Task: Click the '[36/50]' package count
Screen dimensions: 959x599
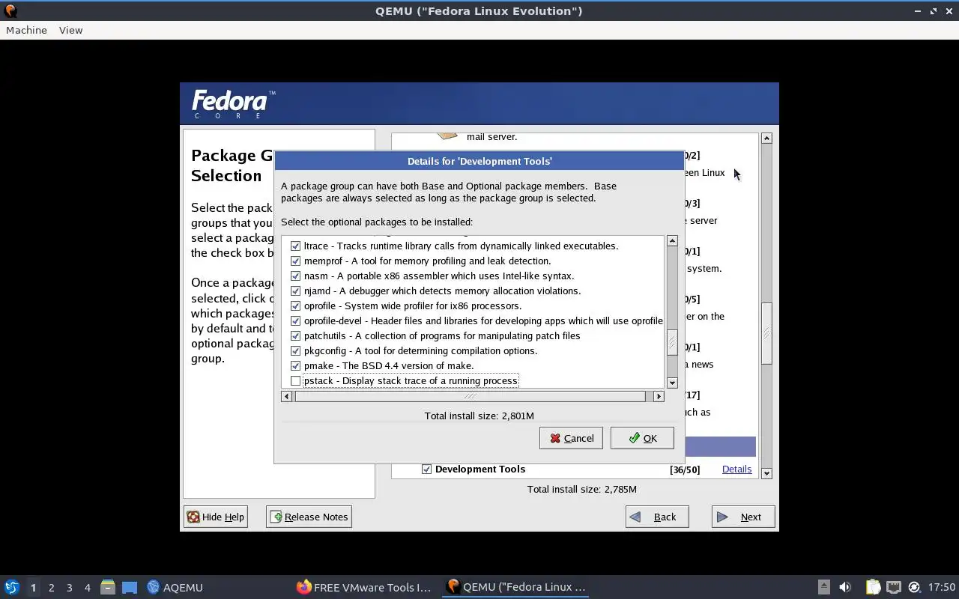Action: pos(684,469)
